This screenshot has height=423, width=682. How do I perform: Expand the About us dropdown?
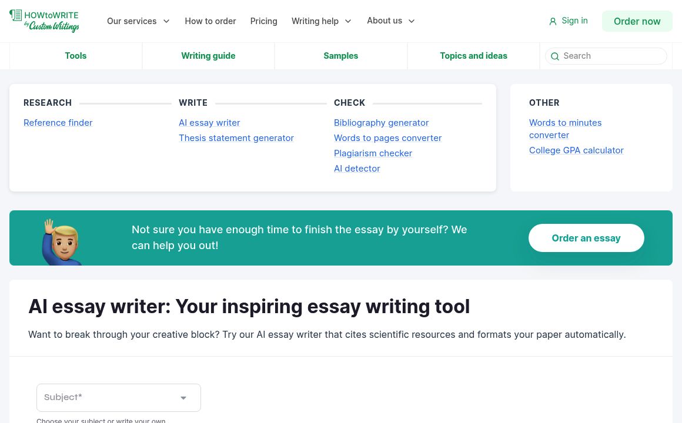pos(391,21)
